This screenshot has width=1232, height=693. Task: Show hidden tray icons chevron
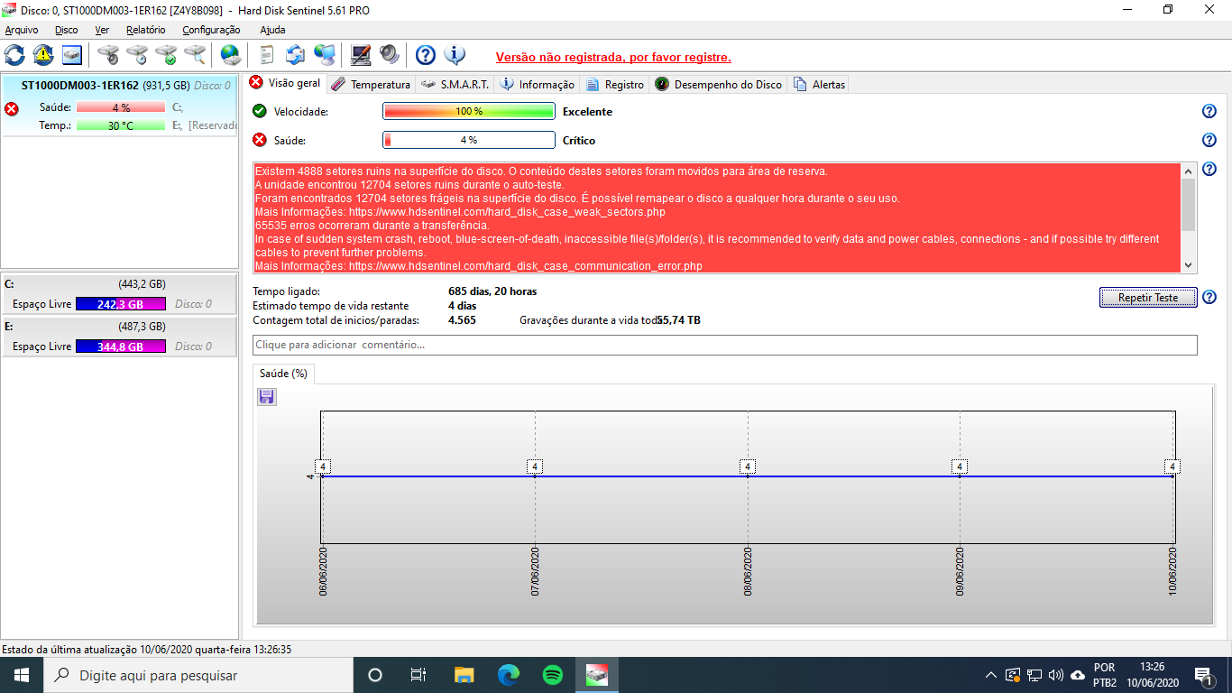pos(991,675)
